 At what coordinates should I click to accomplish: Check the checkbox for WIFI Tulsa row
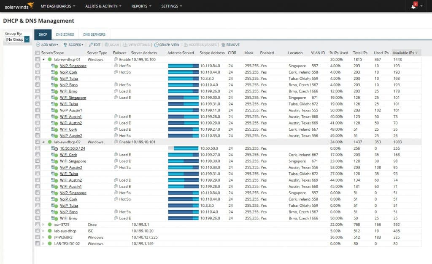tap(38, 104)
